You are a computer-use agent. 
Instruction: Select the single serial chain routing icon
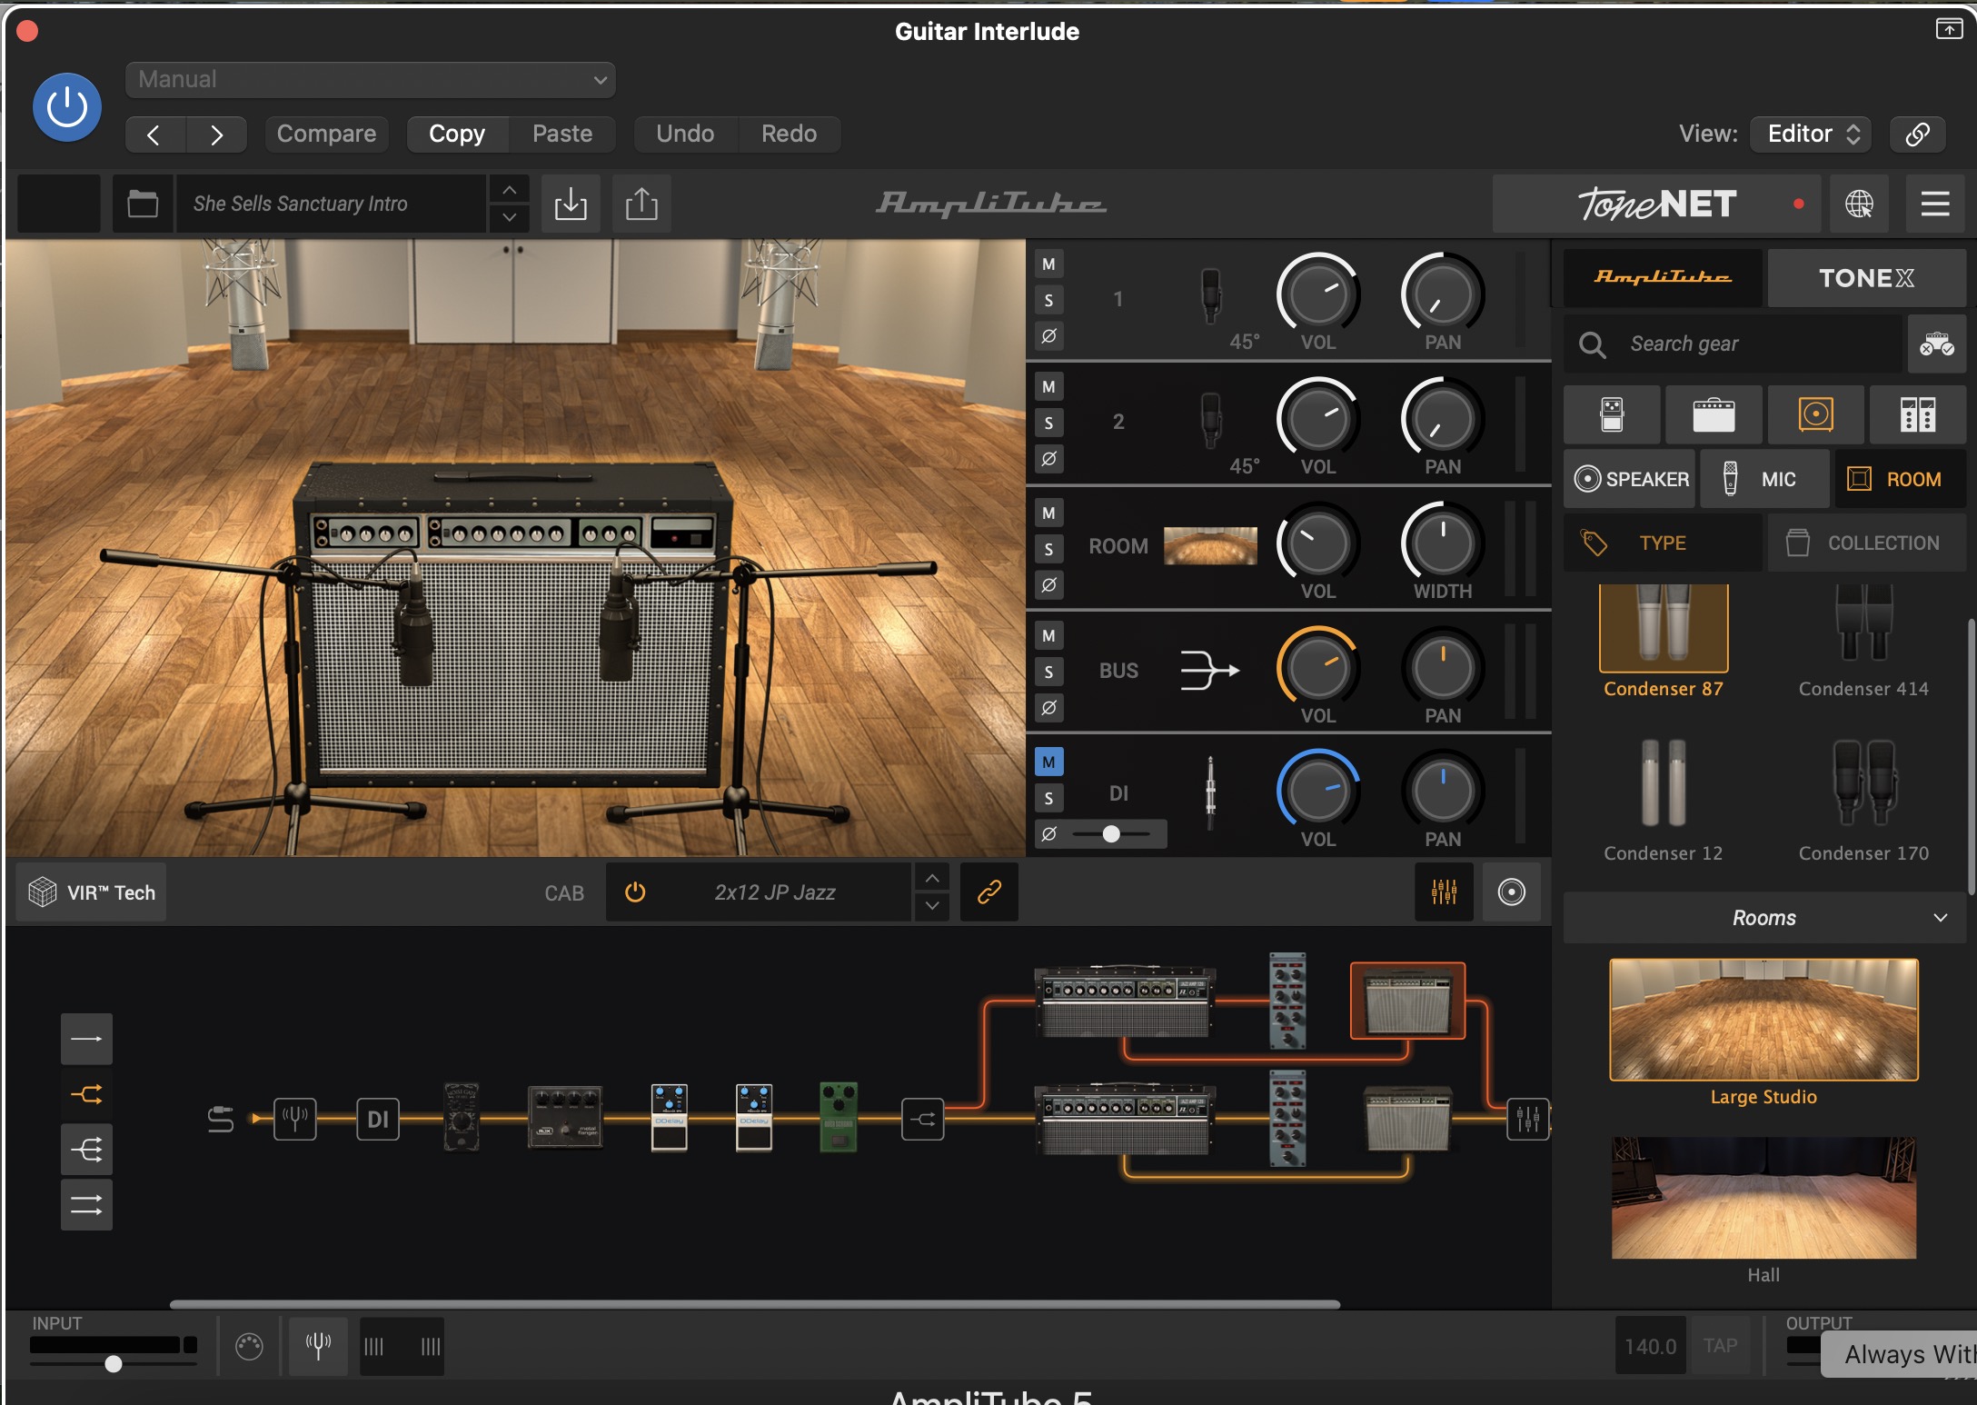(x=86, y=1039)
